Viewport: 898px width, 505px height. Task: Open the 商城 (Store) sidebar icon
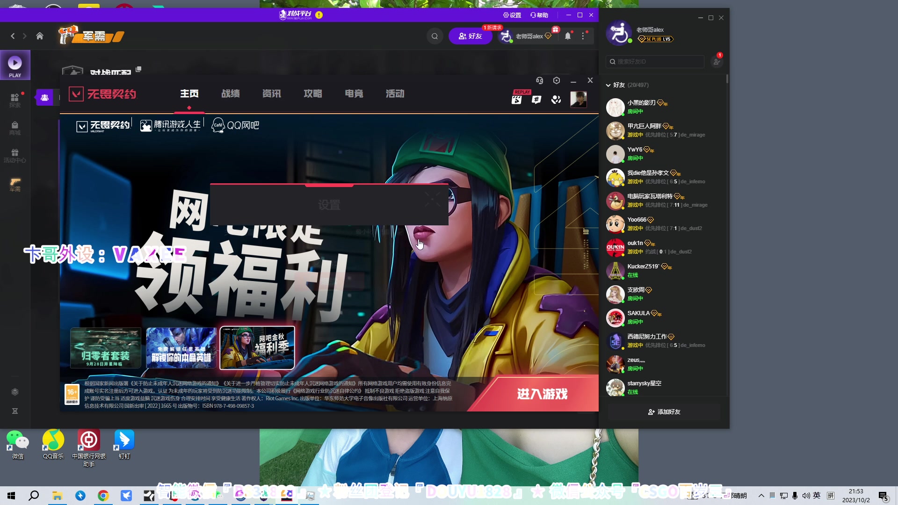click(15, 128)
